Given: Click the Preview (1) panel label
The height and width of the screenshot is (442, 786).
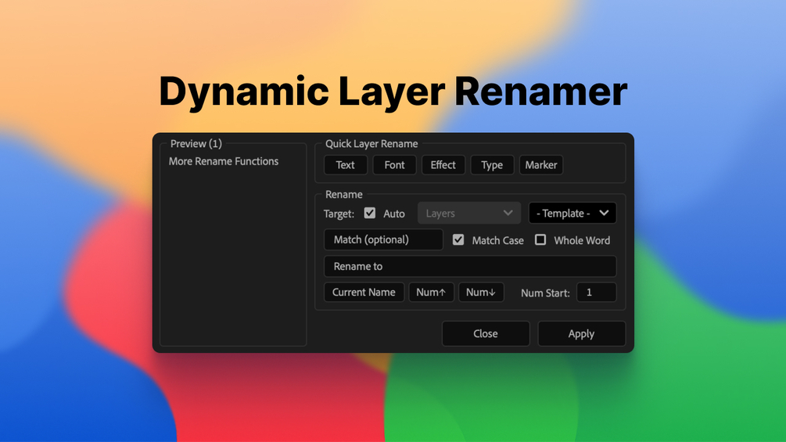Looking at the screenshot, I should 196,144.
